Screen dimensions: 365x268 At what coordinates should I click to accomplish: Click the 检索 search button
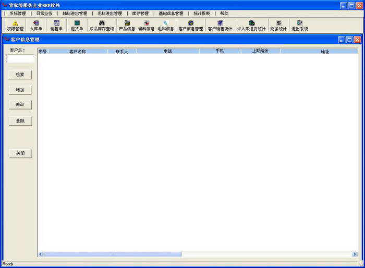[20, 75]
